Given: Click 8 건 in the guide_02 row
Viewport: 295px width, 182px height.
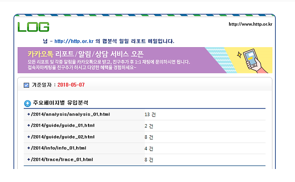Looking at the screenshot, I should 149,137.
